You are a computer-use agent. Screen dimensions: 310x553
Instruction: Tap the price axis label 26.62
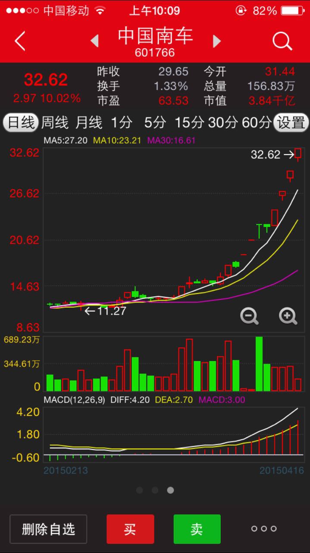pyautogui.click(x=25, y=193)
